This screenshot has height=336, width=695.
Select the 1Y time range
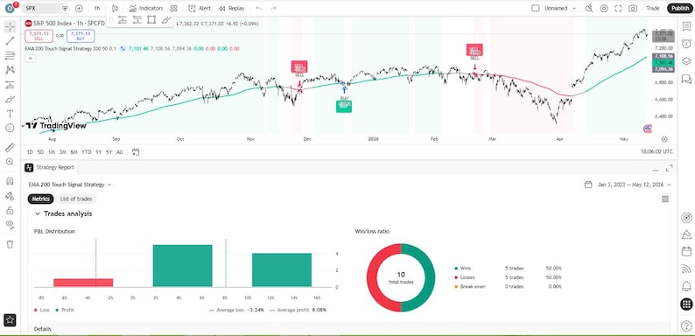click(98, 152)
